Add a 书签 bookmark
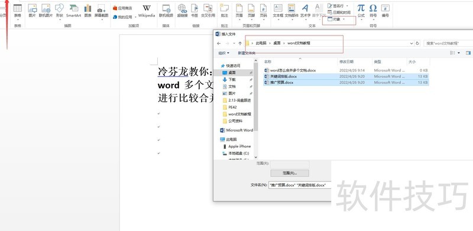Viewport: 473px width, 231px height. coord(195,11)
